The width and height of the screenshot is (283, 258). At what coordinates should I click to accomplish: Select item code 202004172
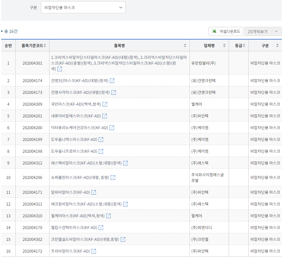[32, 251]
